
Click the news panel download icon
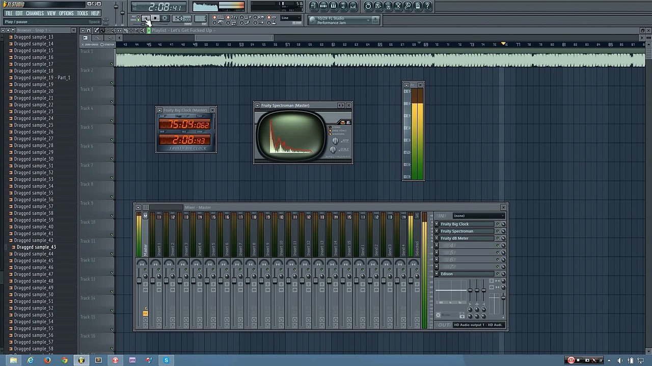click(x=375, y=20)
